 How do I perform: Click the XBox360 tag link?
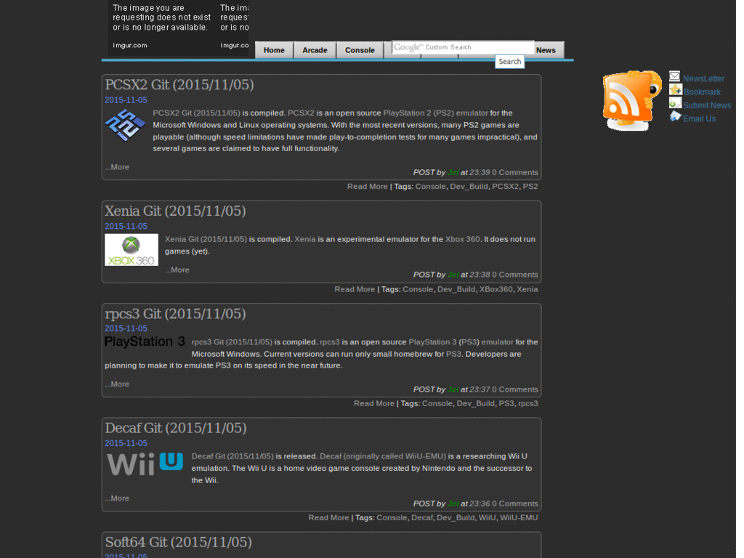pyautogui.click(x=496, y=289)
